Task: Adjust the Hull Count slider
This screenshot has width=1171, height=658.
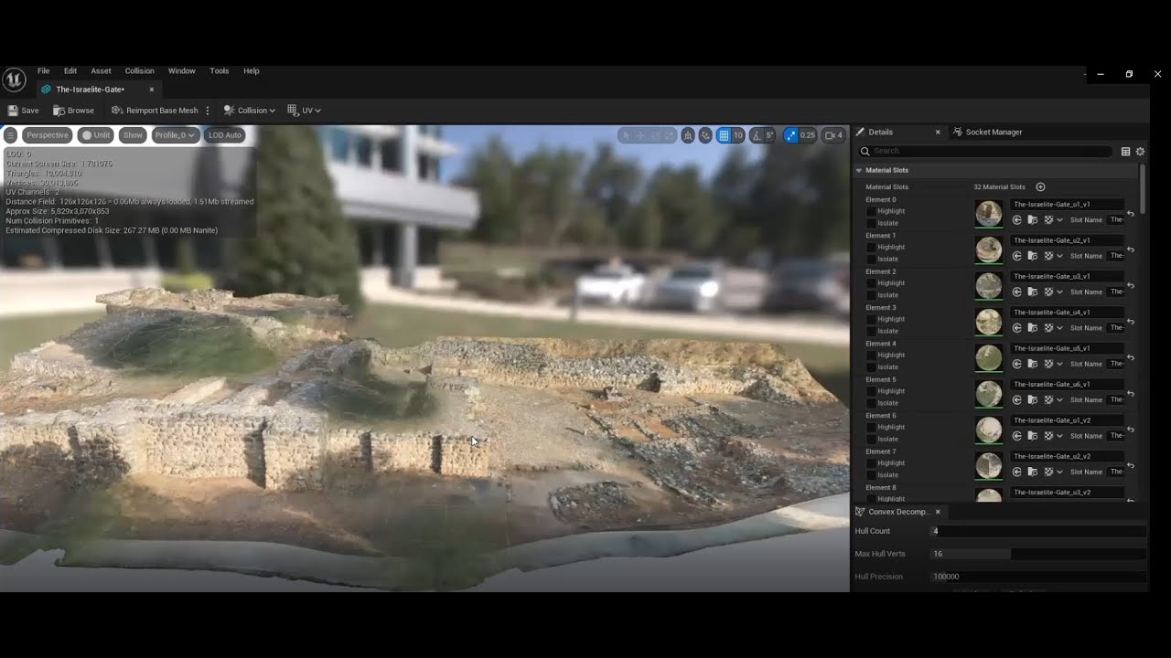Action: 1037,531
